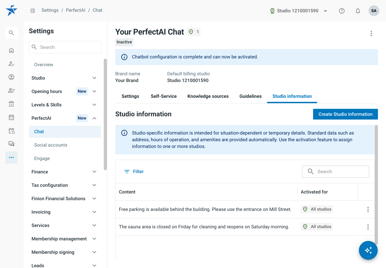
Task: Open the chat bubbles icon in sidebar
Action: (11, 144)
